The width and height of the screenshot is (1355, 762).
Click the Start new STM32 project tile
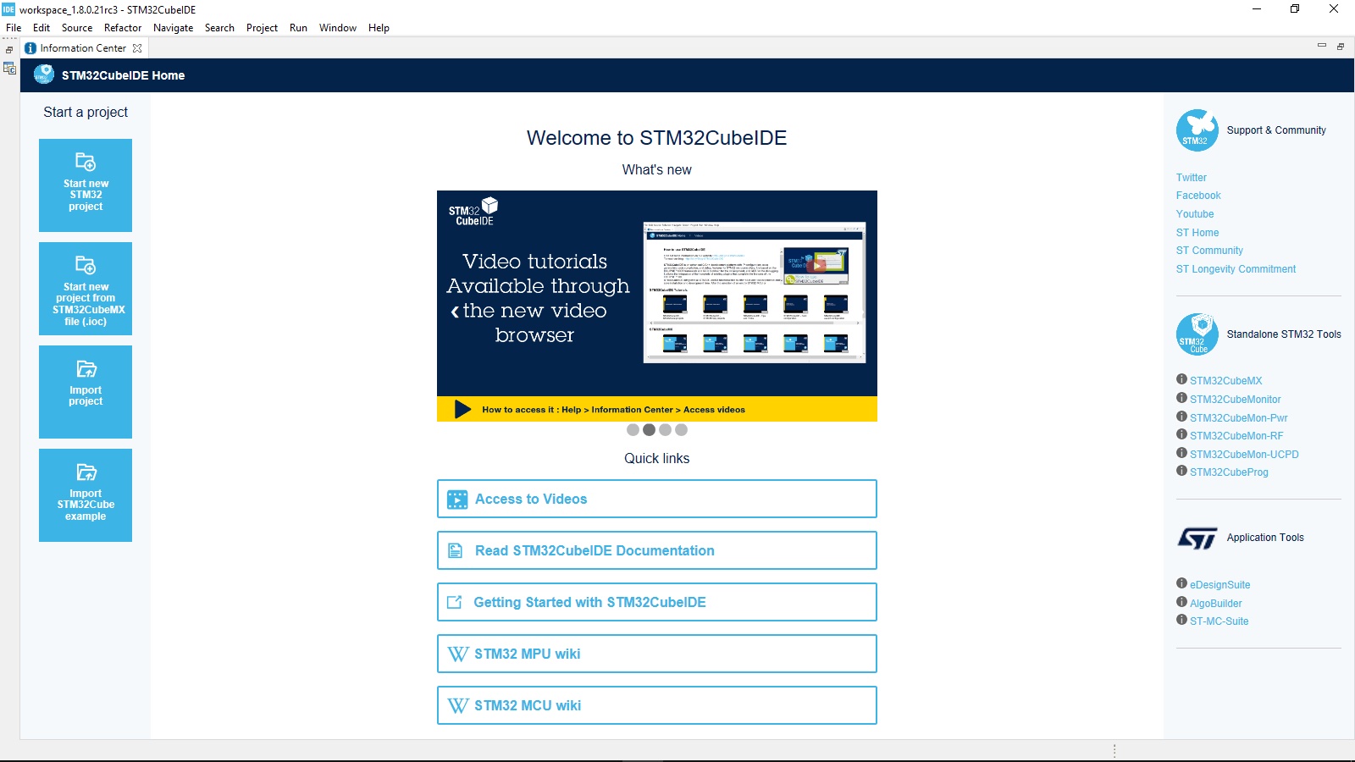click(86, 185)
